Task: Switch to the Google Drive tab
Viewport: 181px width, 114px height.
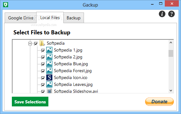Action: click(21, 18)
